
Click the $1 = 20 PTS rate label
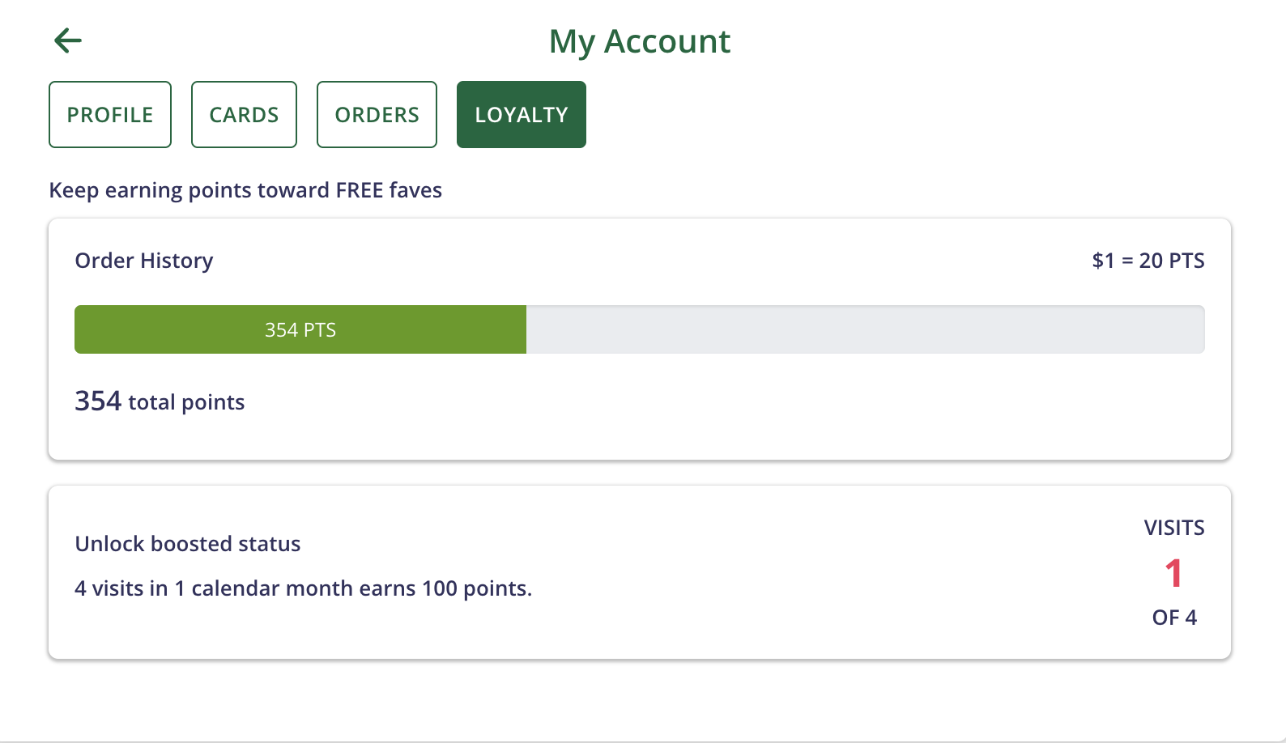point(1148,261)
